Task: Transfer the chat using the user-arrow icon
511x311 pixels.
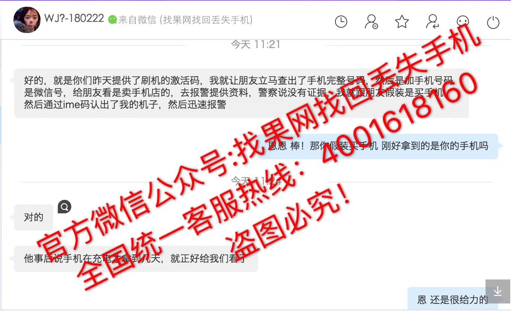Action: 433,22
